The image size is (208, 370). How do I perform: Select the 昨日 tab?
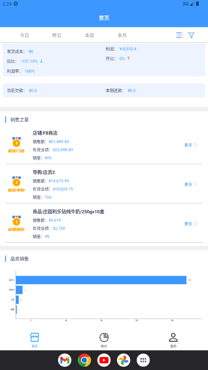pyautogui.click(x=57, y=36)
